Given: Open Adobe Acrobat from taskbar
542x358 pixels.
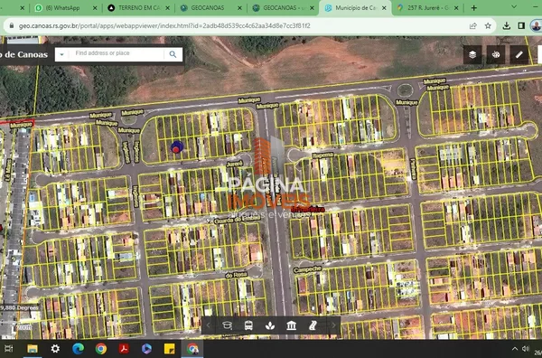Looking at the screenshot, I should 124,349.
